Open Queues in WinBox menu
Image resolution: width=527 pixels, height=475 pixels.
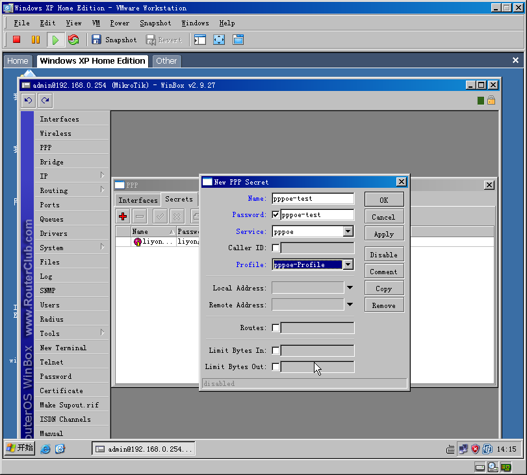pyautogui.click(x=71, y=219)
